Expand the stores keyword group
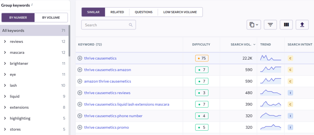Image resolution: width=314 pixels, height=135 pixels. pyautogui.click(x=5, y=129)
